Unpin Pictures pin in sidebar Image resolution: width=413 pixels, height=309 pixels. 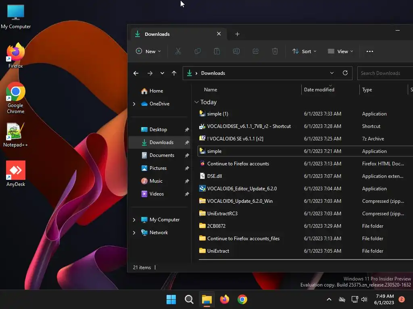tap(187, 168)
